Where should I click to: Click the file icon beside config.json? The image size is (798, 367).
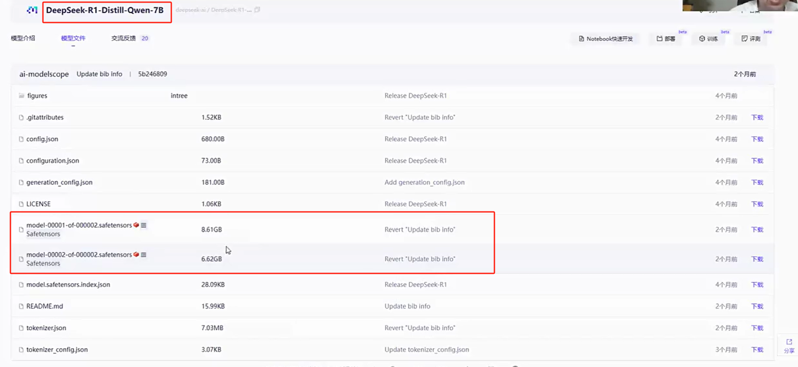(21, 139)
